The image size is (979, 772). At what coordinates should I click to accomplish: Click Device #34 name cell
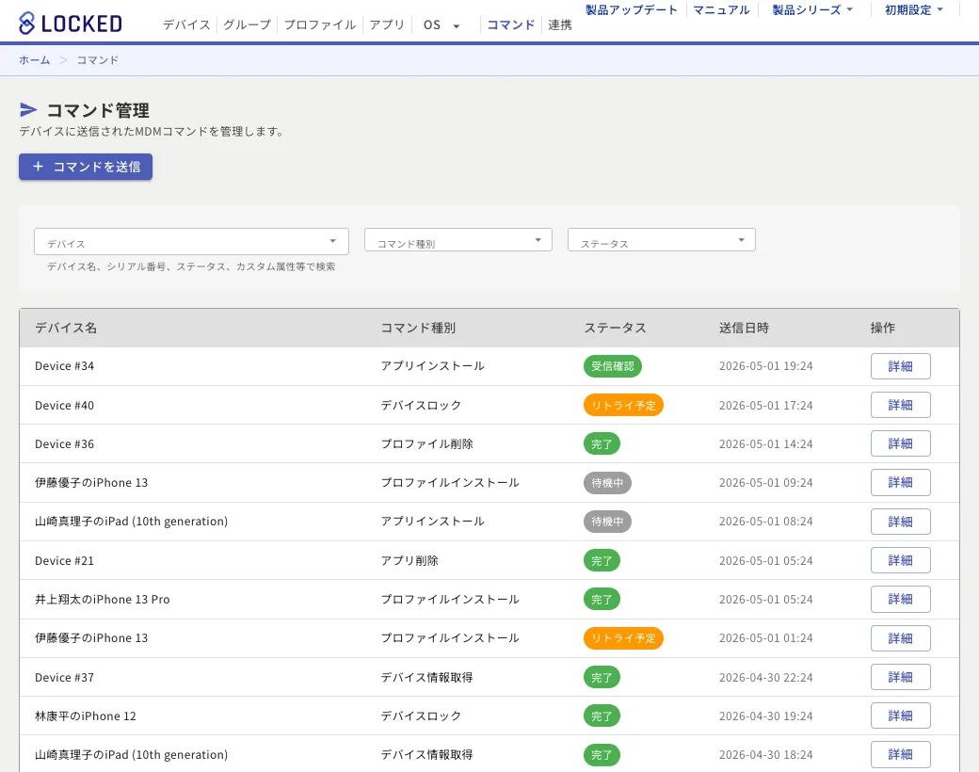click(x=64, y=366)
